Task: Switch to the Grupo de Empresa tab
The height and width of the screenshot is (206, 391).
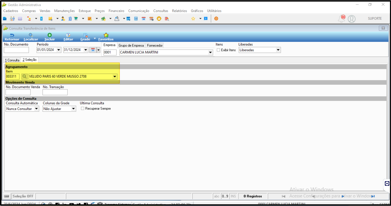Action: (x=131, y=45)
